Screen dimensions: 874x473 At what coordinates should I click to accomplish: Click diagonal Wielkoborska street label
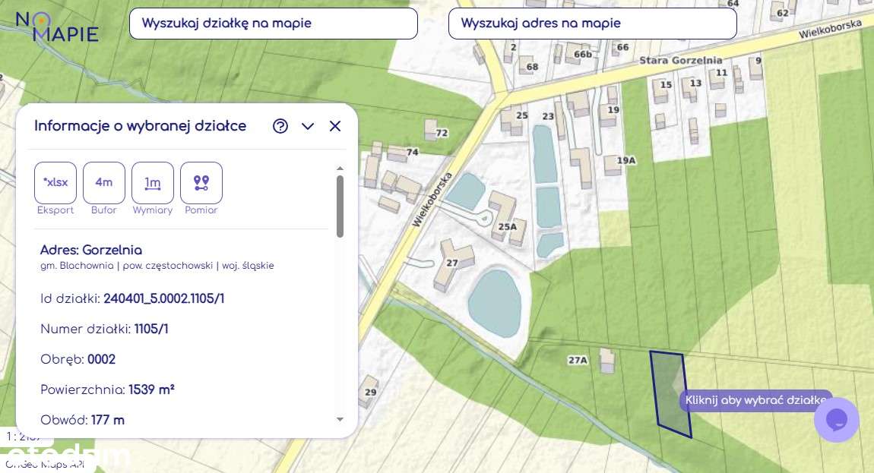432,199
